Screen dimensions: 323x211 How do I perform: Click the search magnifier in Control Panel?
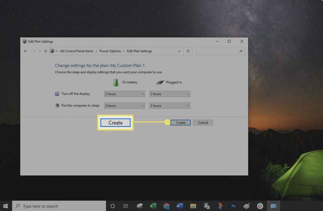tap(241, 51)
